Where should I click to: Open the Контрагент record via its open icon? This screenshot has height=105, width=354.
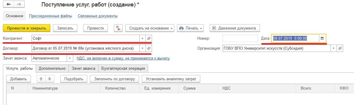click(x=149, y=38)
